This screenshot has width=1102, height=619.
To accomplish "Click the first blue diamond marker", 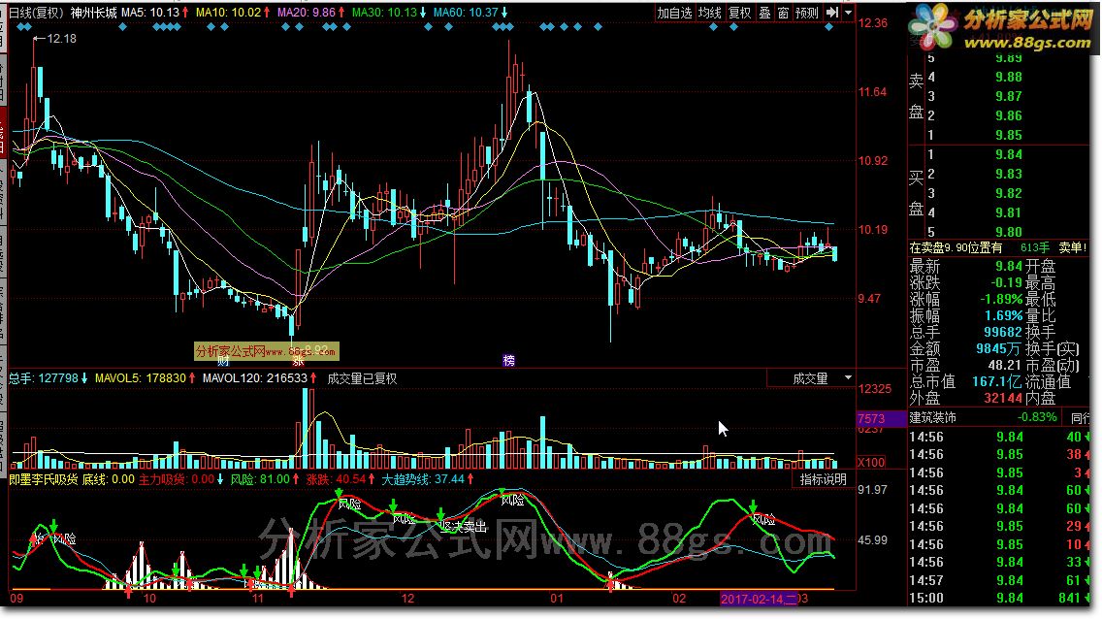I will pyautogui.click(x=19, y=27).
